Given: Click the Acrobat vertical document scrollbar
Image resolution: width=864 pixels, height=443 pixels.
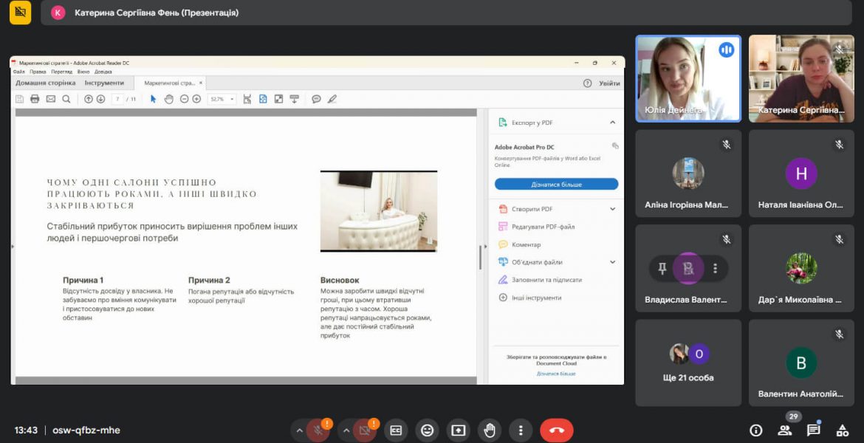Looking at the screenshot, I should click(480, 258).
